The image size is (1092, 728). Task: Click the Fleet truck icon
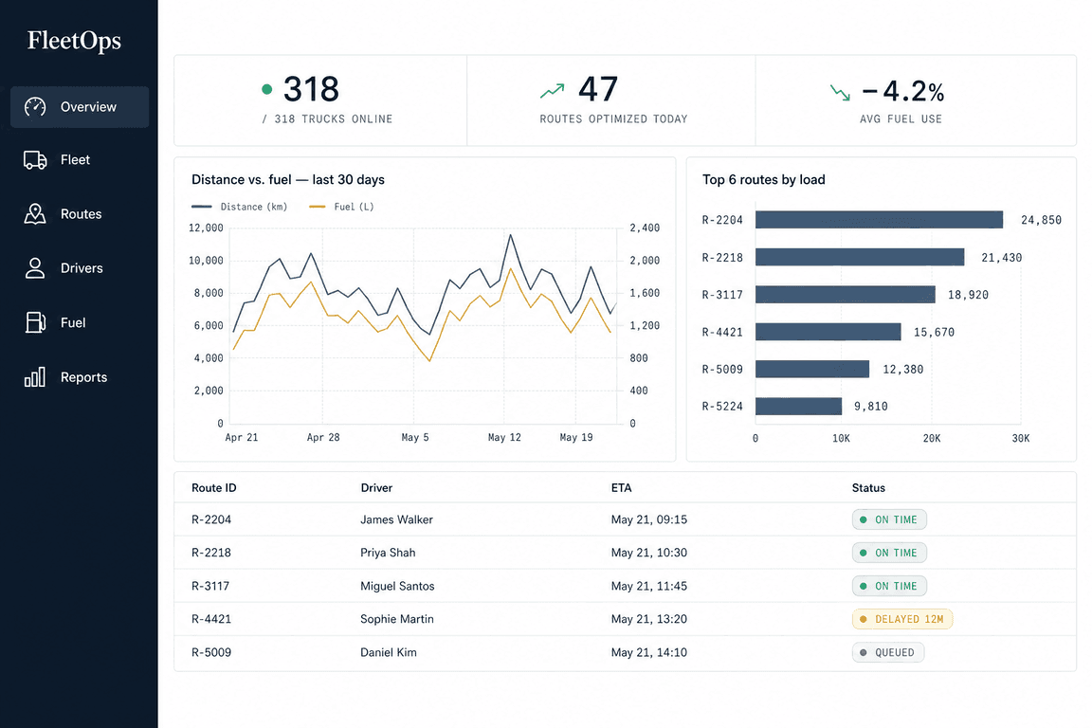(35, 159)
